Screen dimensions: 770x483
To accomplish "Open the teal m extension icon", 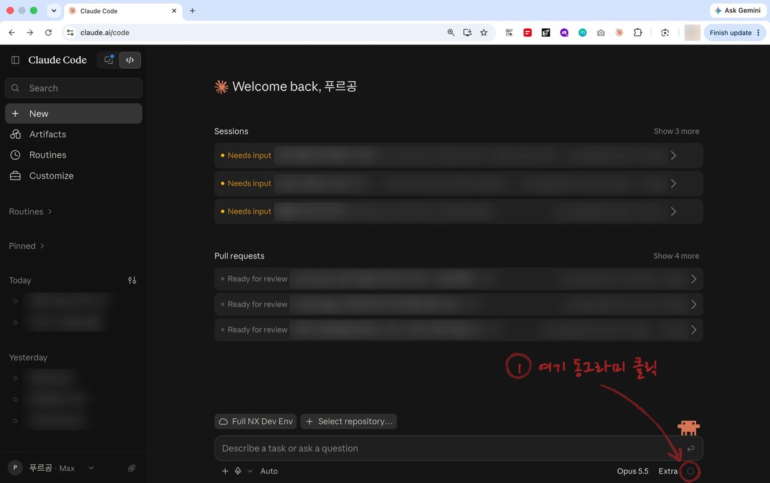I will (583, 33).
